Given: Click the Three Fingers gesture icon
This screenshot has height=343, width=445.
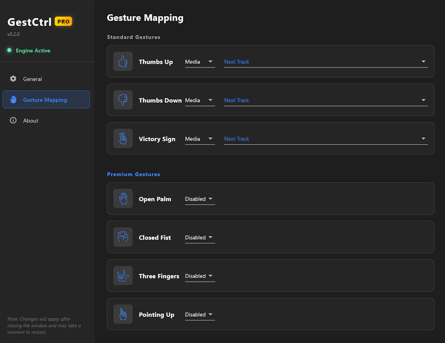Looking at the screenshot, I should tap(123, 276).
